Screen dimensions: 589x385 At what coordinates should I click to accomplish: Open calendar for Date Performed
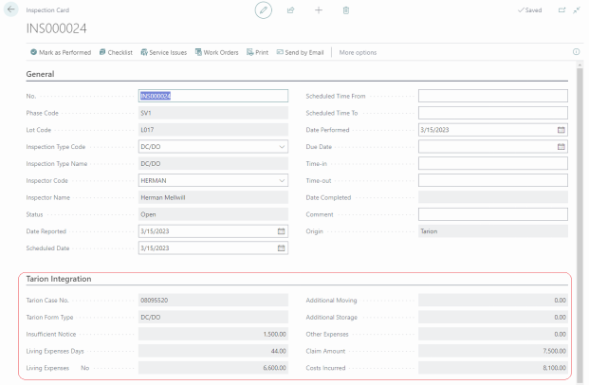coord(561,130)
